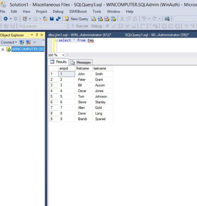Click the Activity Monitor toolbar icon
This screenshot has width=197, height=206.
coord(167,19)
